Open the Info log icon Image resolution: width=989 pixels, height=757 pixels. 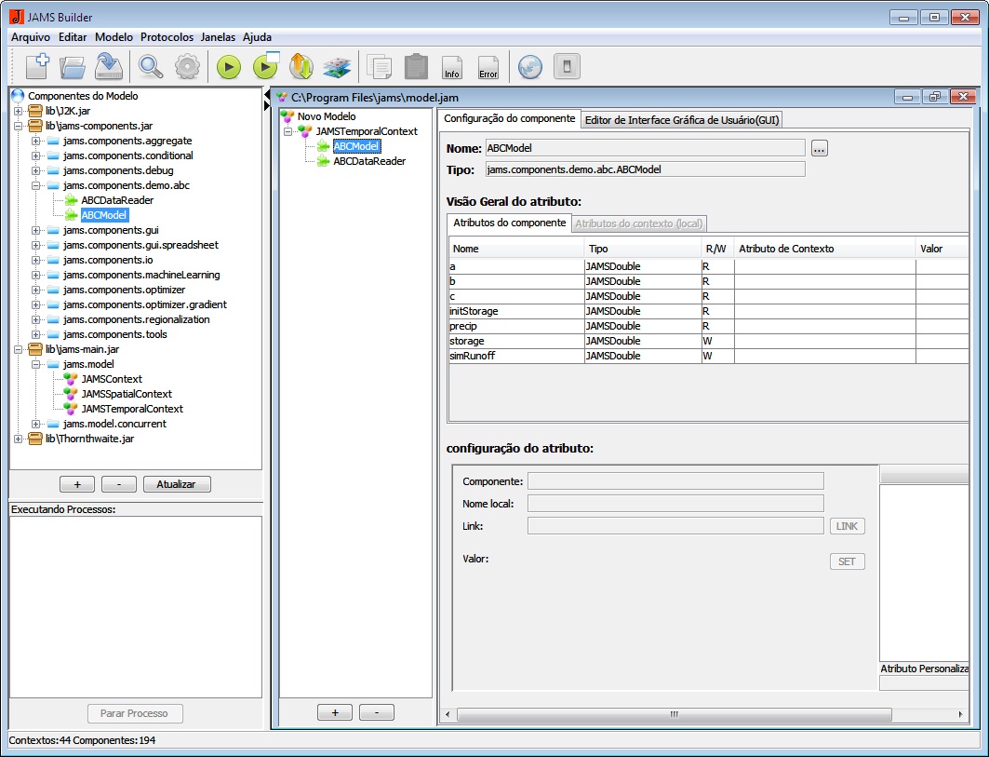click(x=452, y=66)
